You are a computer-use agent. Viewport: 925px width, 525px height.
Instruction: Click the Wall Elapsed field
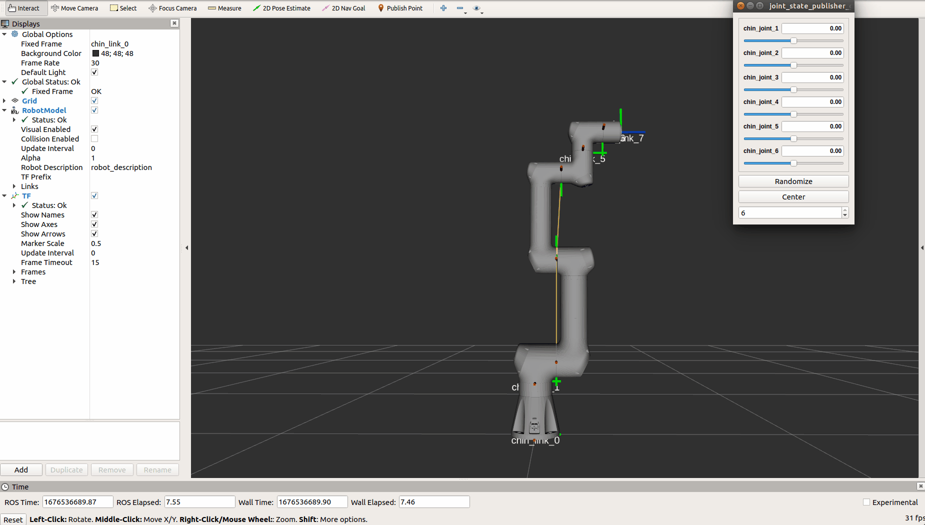(x=434, y=501)
